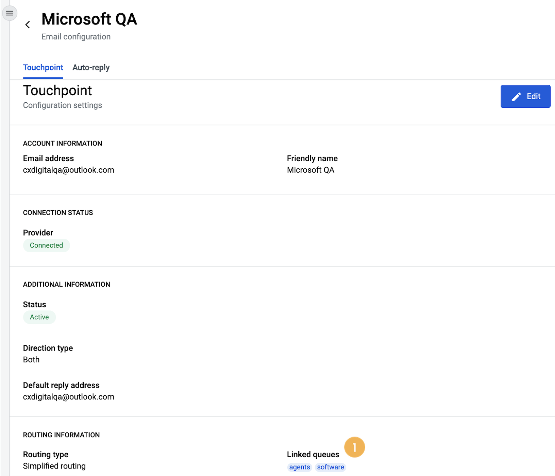The width and height of the screenshot is (555, 476).
Task: Click the ADDITIONAL INFORMATION section heading
Action: [x=67, y=284]
